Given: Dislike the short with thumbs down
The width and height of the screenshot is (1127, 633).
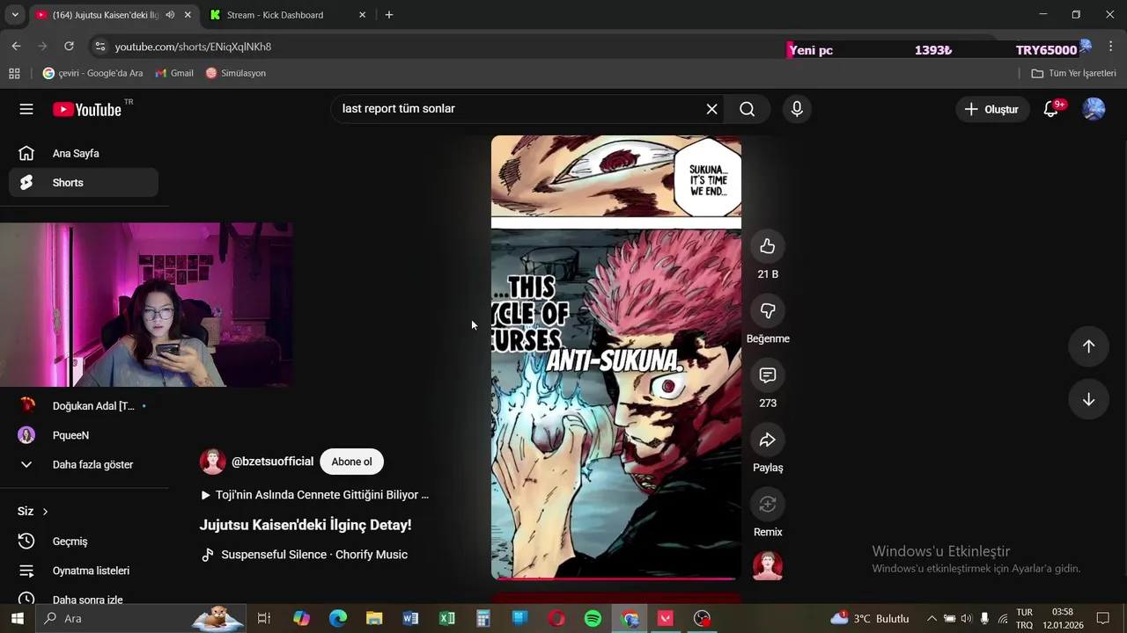Looking at the screenshot, I should (x=768, y=310).
